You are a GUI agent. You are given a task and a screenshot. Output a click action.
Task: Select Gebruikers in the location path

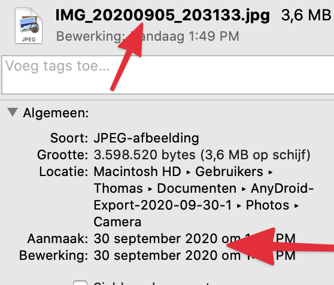[x=229, y=171]
